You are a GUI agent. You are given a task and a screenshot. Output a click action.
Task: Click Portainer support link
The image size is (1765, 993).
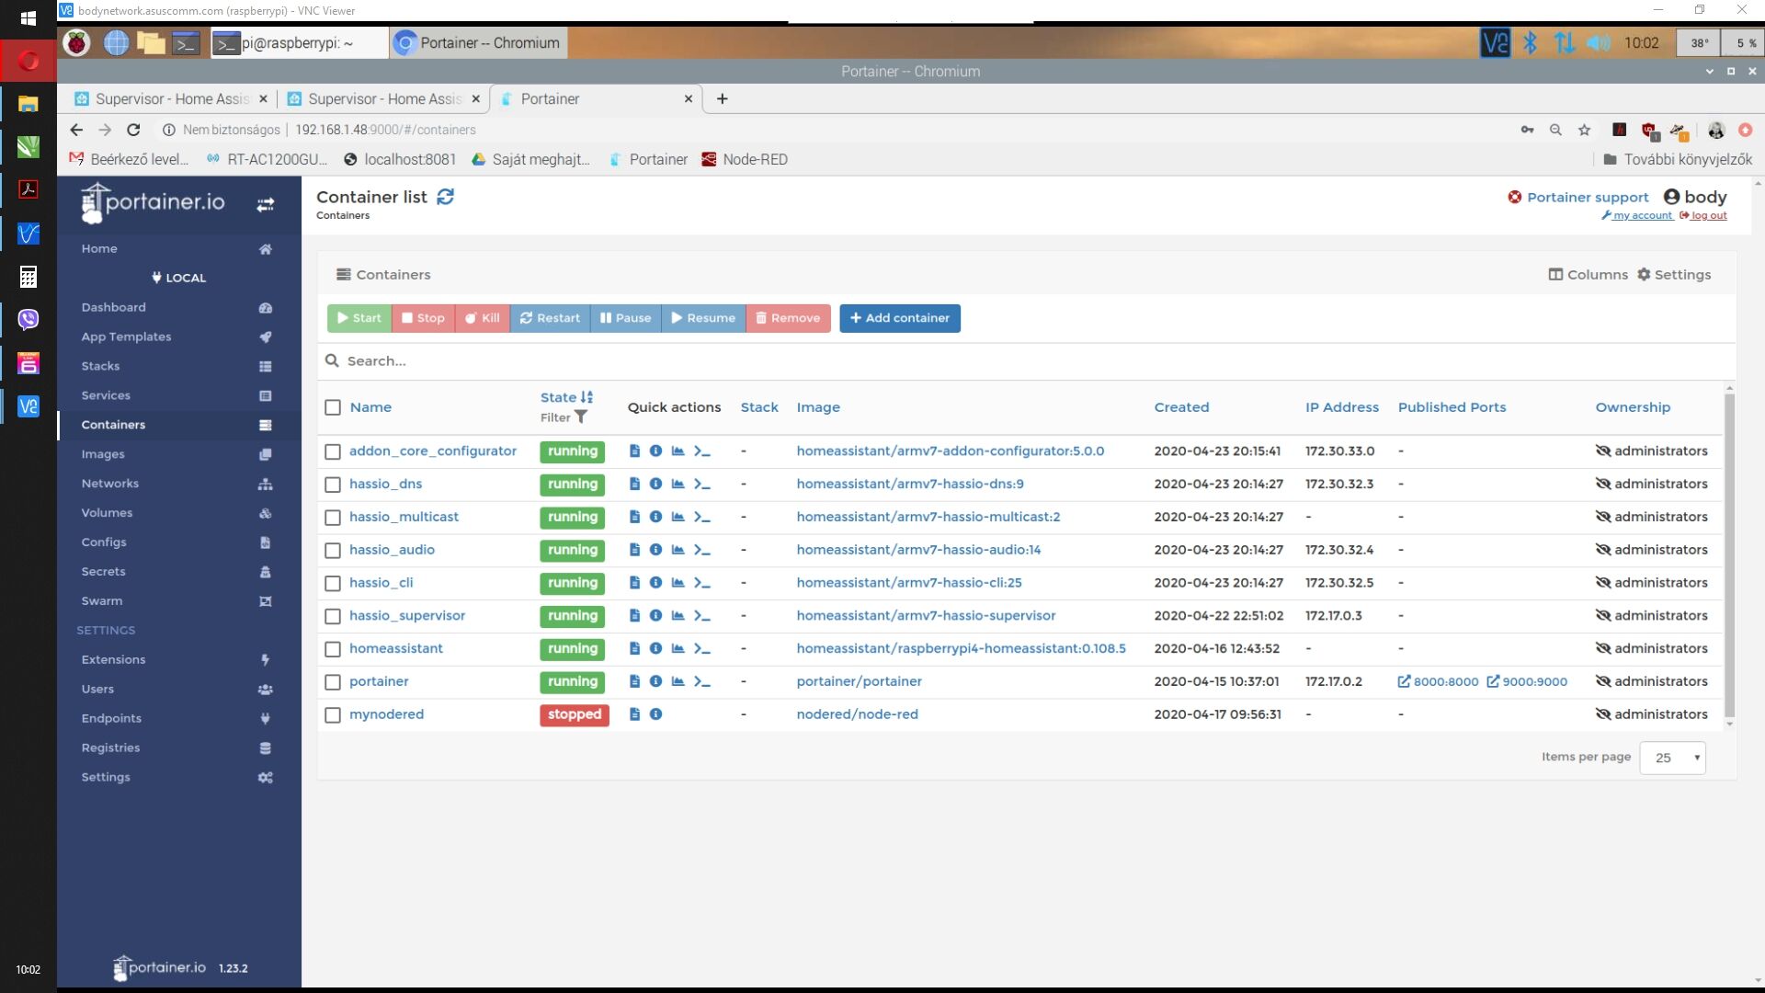[1578, 197]
